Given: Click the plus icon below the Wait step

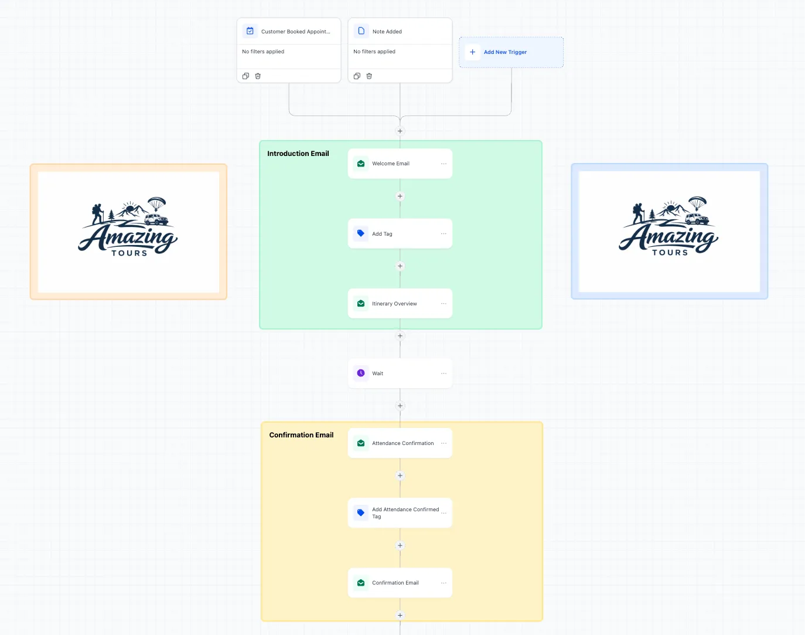Looking at the screenshot, I should point(400,405).
